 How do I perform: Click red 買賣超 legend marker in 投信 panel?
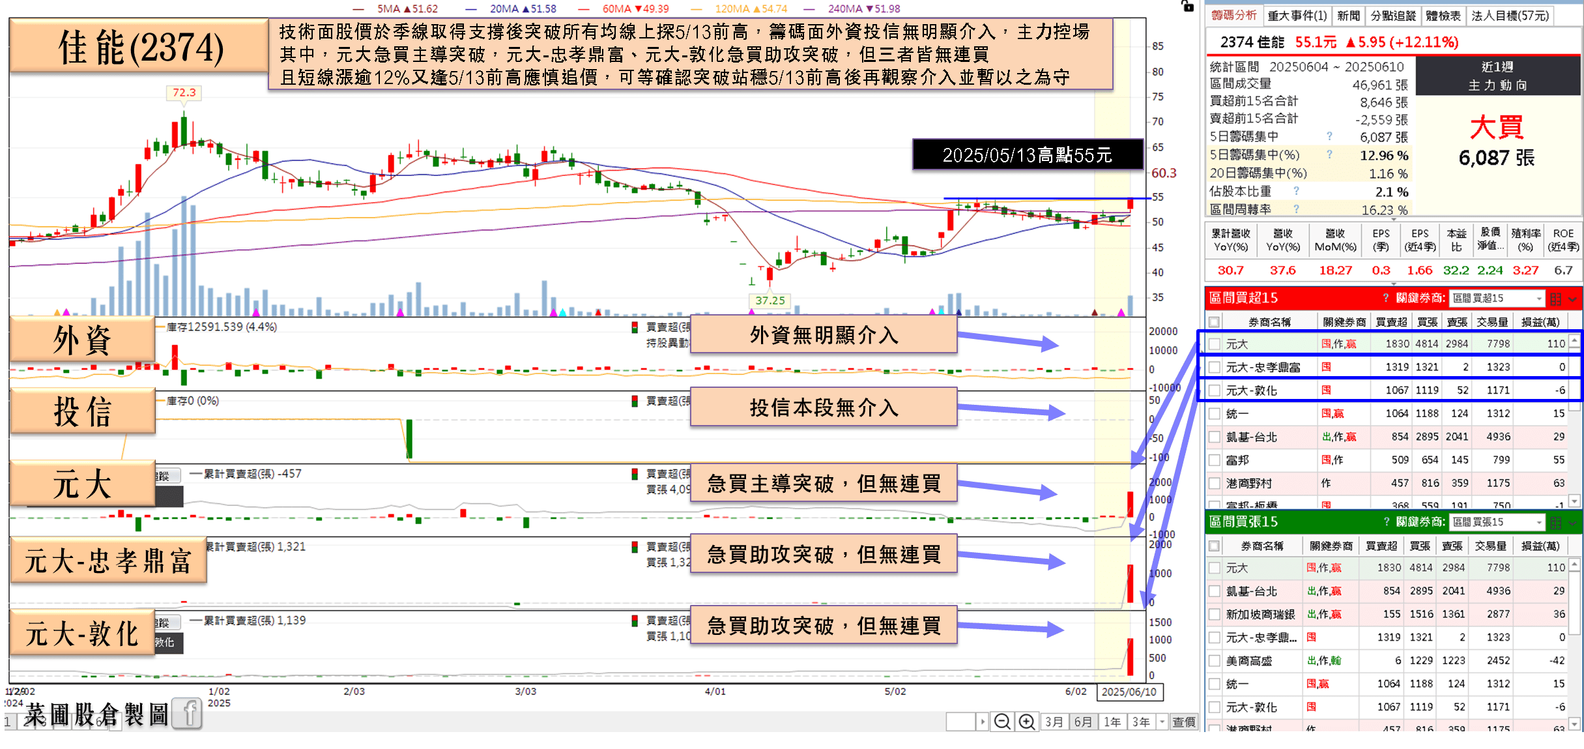point(635,401)
